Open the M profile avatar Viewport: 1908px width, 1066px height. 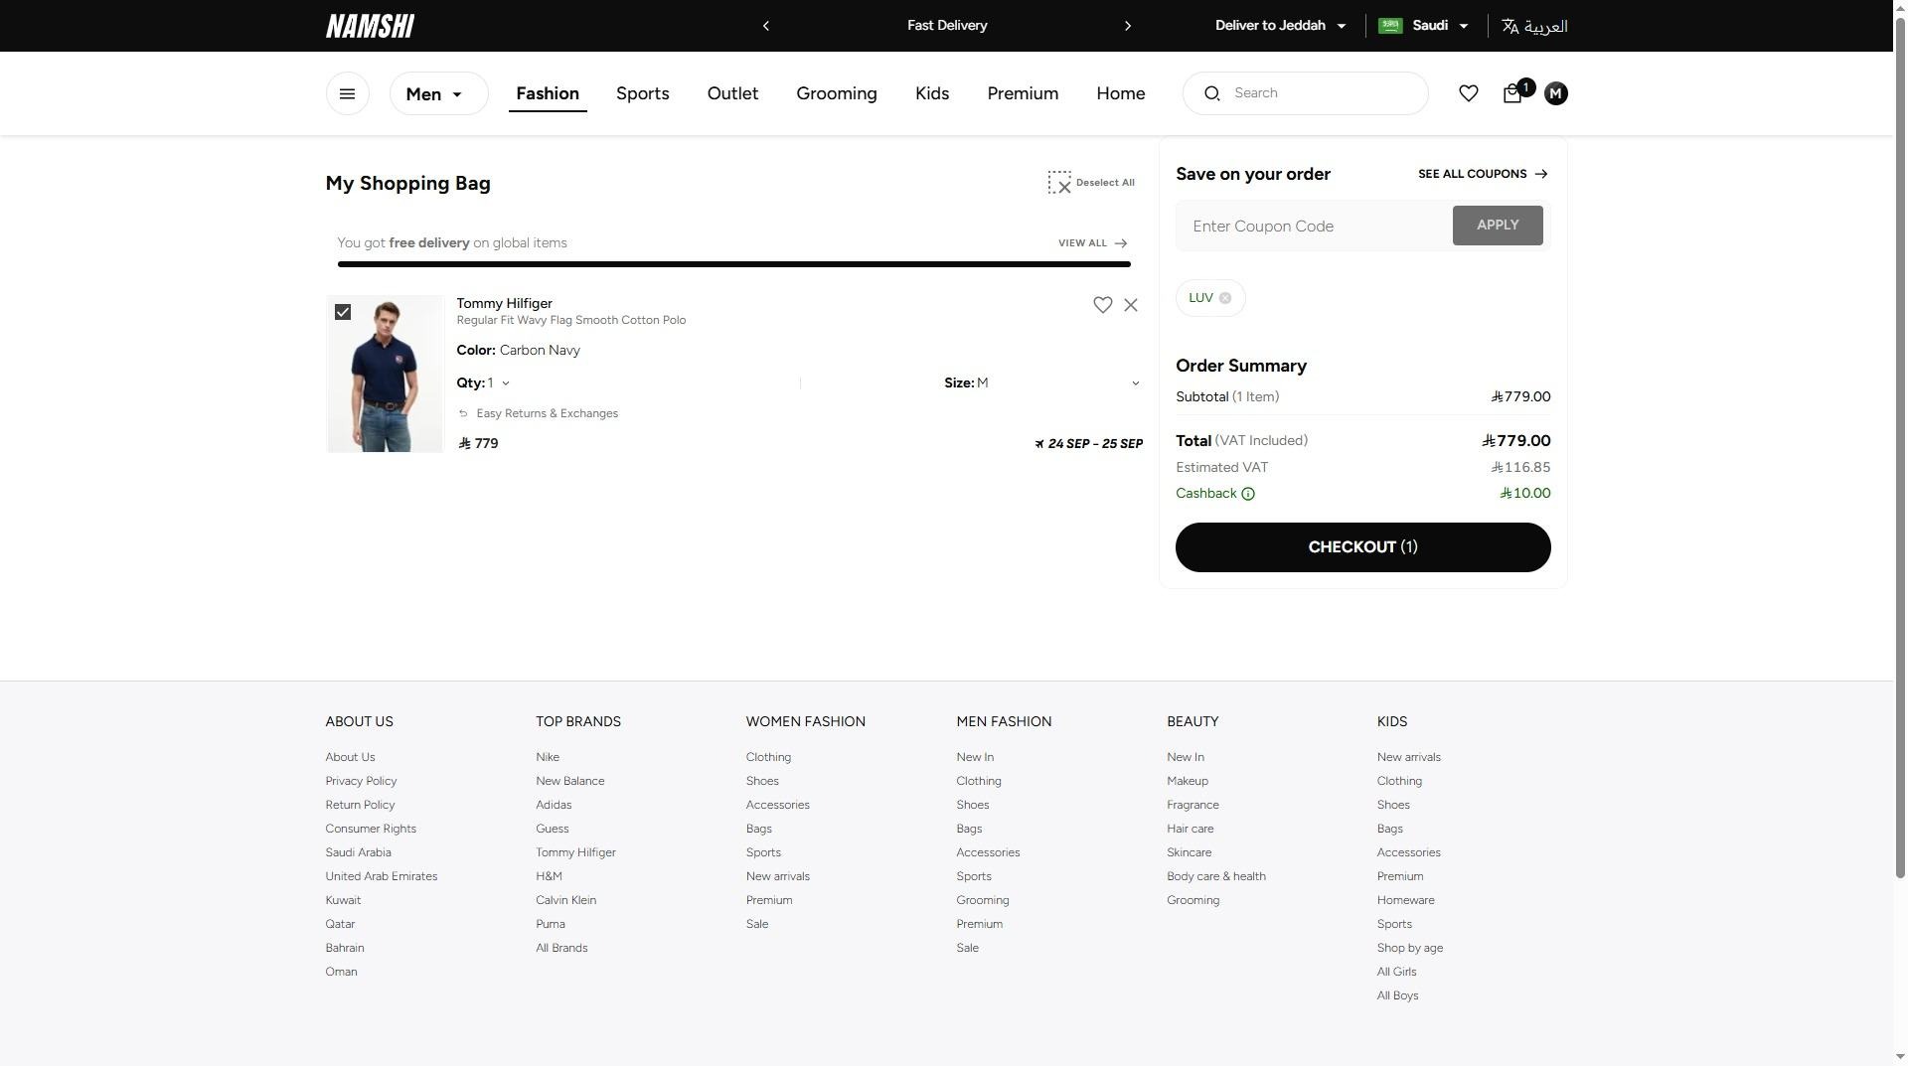point(1556,93)
